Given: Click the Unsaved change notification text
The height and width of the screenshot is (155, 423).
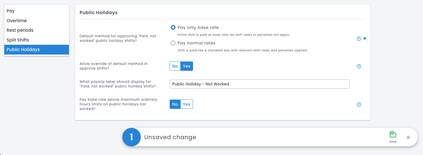Looking at the screenshot, I should [170, 137].
